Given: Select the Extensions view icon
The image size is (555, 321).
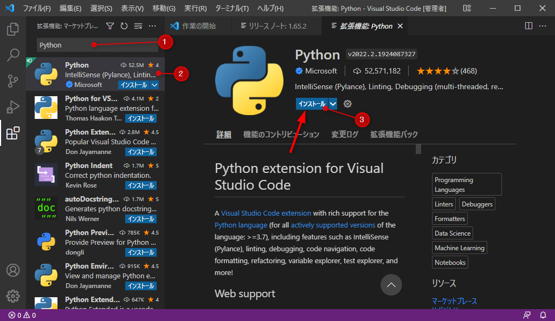Looking at the screenshot, I should tap(13, 133).
